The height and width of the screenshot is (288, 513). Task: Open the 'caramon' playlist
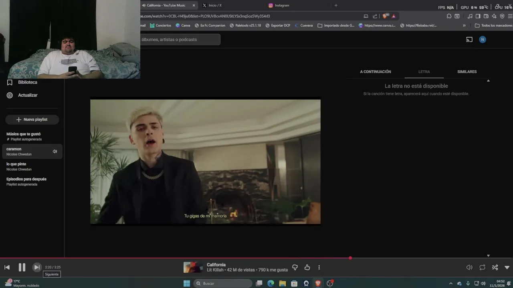(32, 151)
